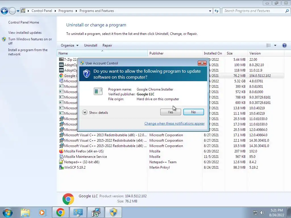The width and height of the screenshot is (291, 218).
Task: Click the volume speaker tray icon
Action: pyautogui.click(x=262, y=213)
